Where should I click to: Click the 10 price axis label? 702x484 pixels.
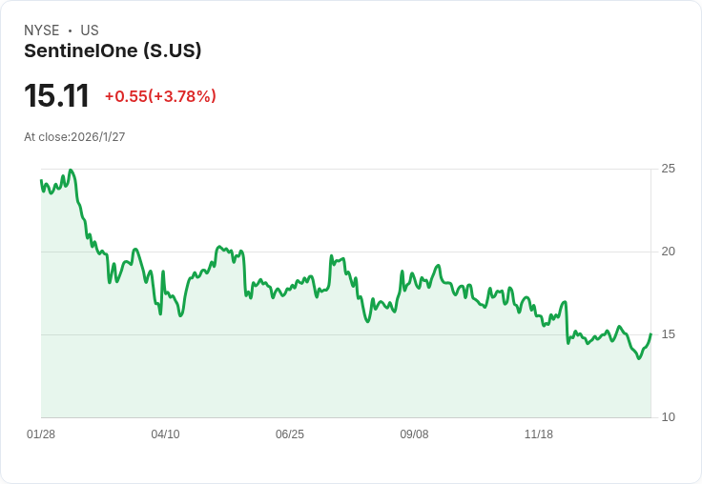click(669, 417)
